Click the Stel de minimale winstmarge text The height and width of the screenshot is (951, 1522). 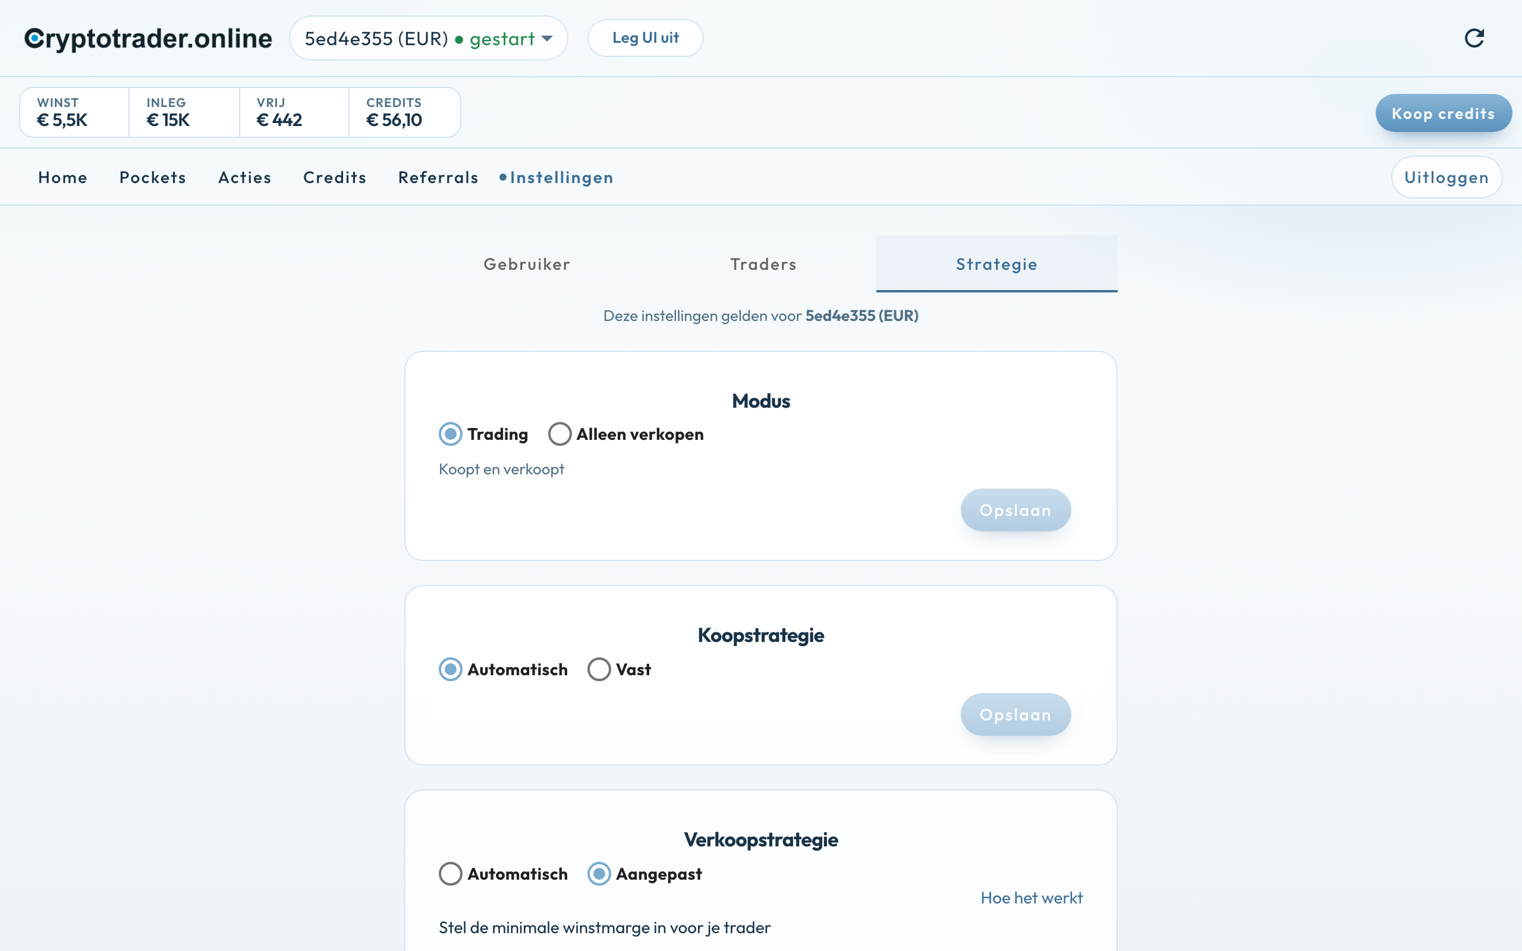605,928
